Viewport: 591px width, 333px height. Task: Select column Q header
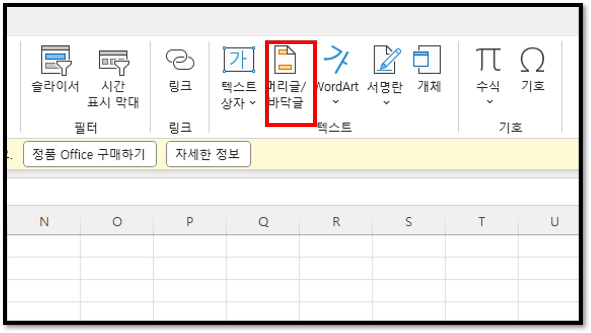pyautogui.click(x=263, y=221)
